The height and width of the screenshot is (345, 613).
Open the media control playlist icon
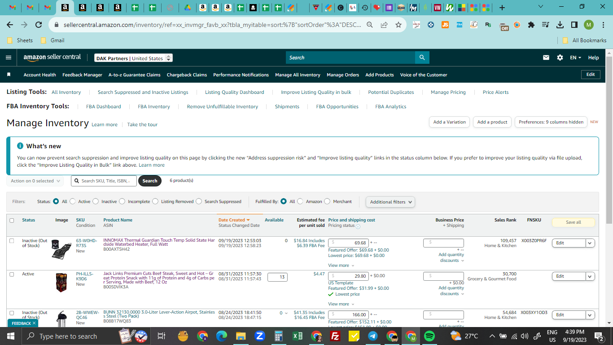546,25
